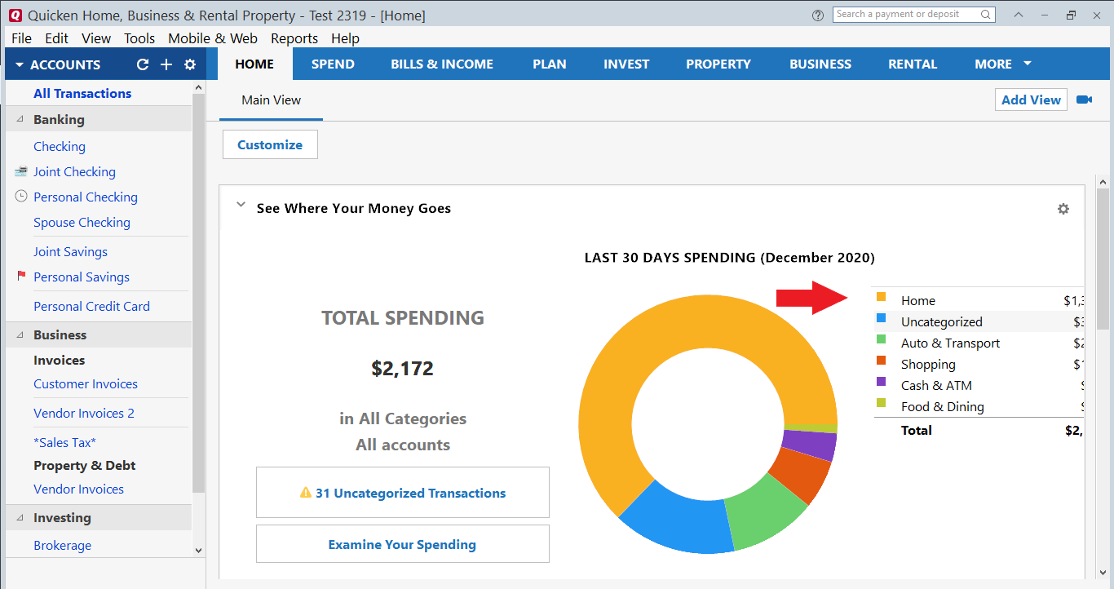Open the Spouse Checking account

pos(82,223)
